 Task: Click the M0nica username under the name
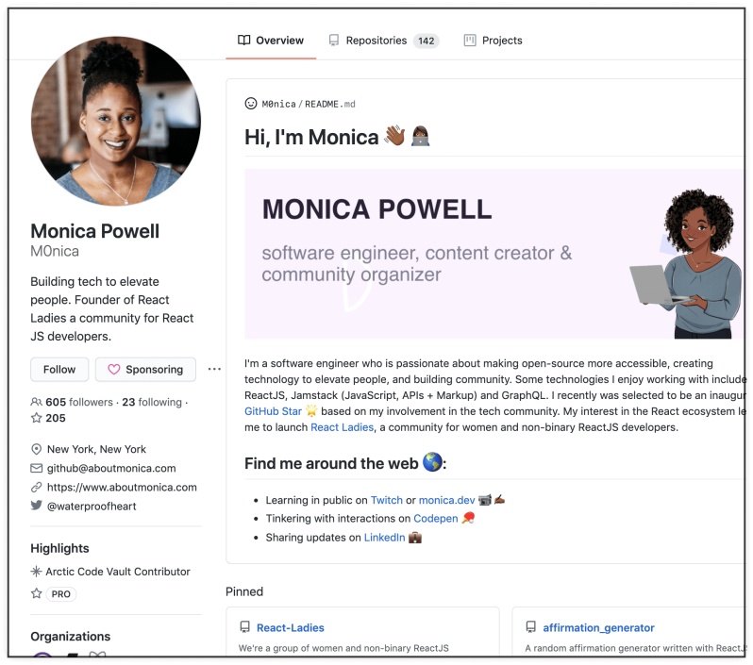(x=55, y=251)
